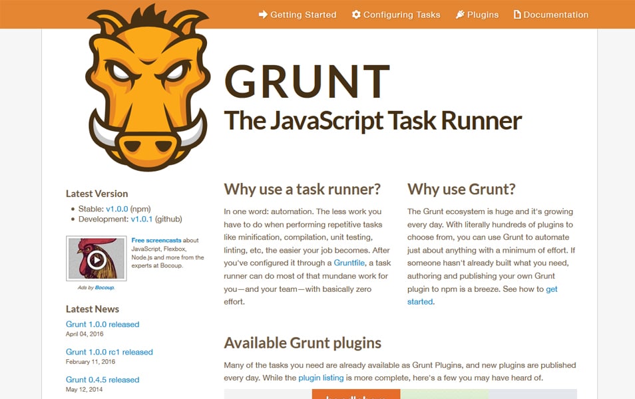The width and height of the screenshot is (635, 399).
Task: Open the Gruntfile link
Action: [x=349, y=263]
